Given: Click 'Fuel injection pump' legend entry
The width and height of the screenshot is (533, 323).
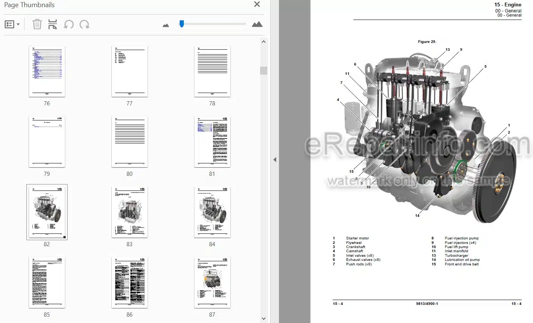Looking at the screenshot, I should point(462,238).
